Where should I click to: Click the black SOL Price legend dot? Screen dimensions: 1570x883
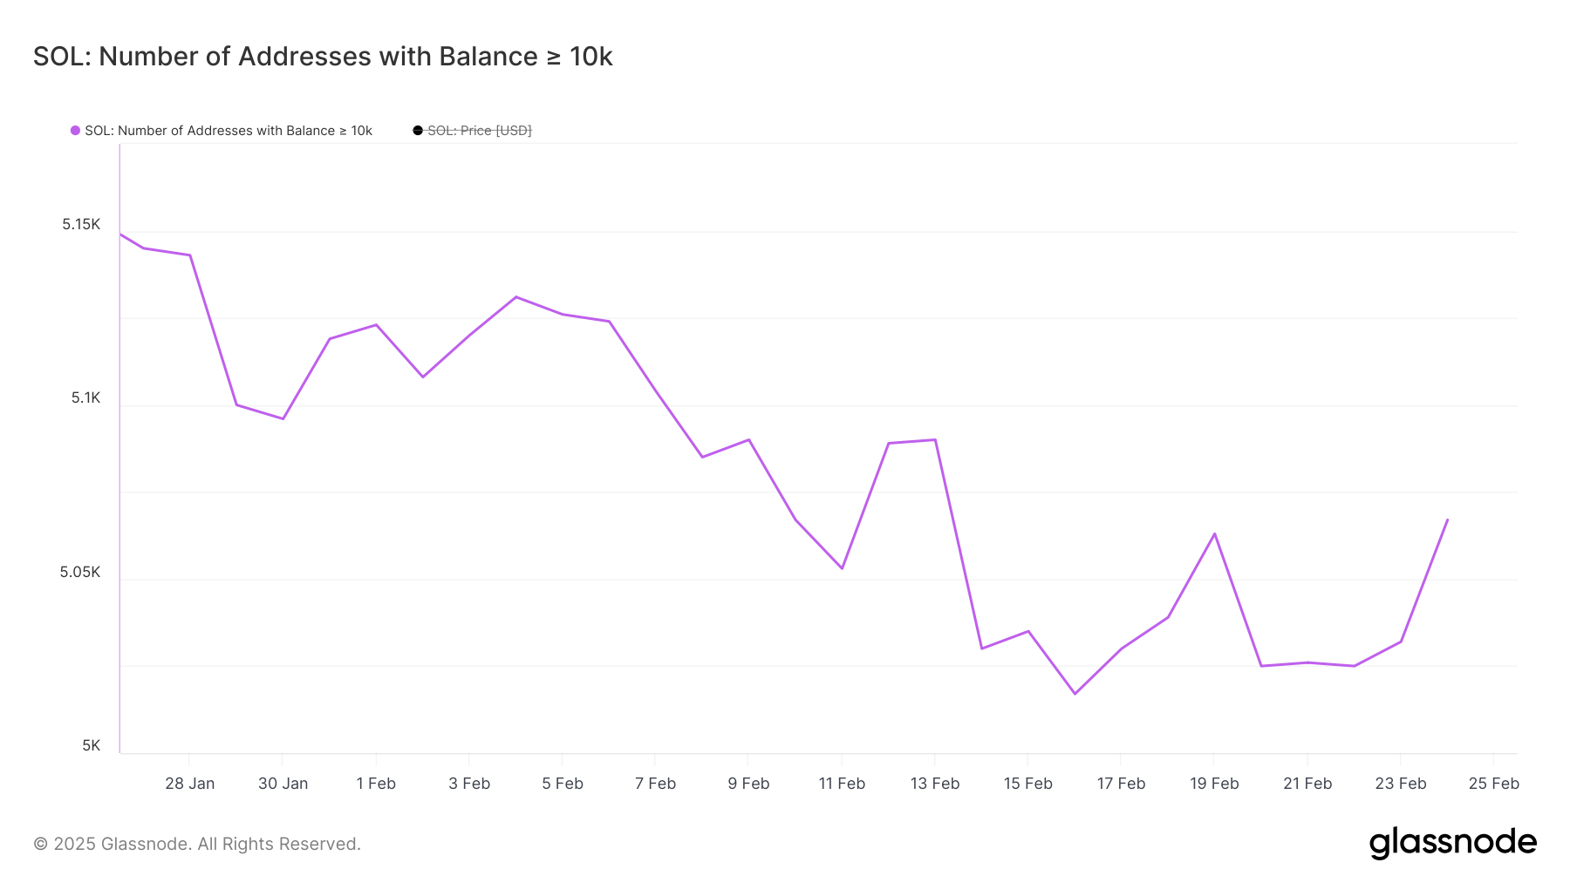[418, 131]
